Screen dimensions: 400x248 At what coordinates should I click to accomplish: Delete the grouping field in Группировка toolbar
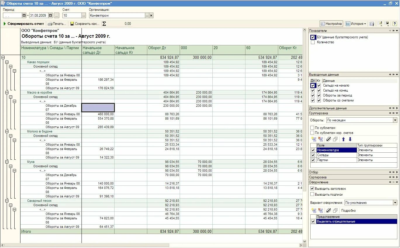click(x=321, y=139)
